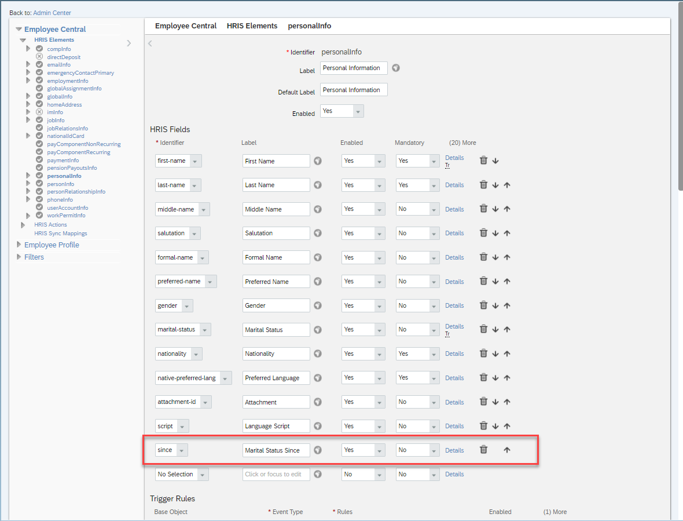This screenshot has width=683, height=521.
Task: Click (1) More in Trigger Rules
Action: point(555,512)
